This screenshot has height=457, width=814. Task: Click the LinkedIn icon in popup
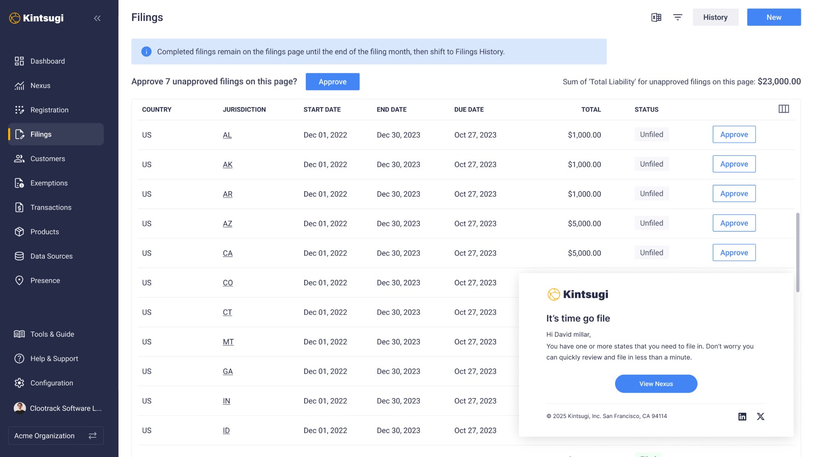[742, 416]
